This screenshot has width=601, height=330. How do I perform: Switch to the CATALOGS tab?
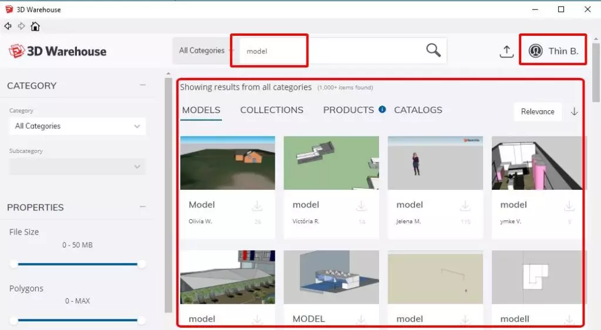coord(418,110)
